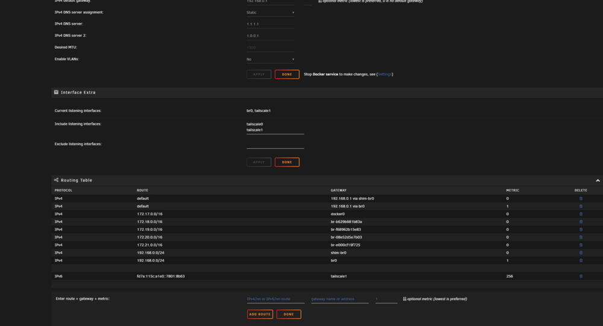Click current listening interfaces value br0, tailscale1
The height and width of the screenshot is (326, 603).
(259, 111)
